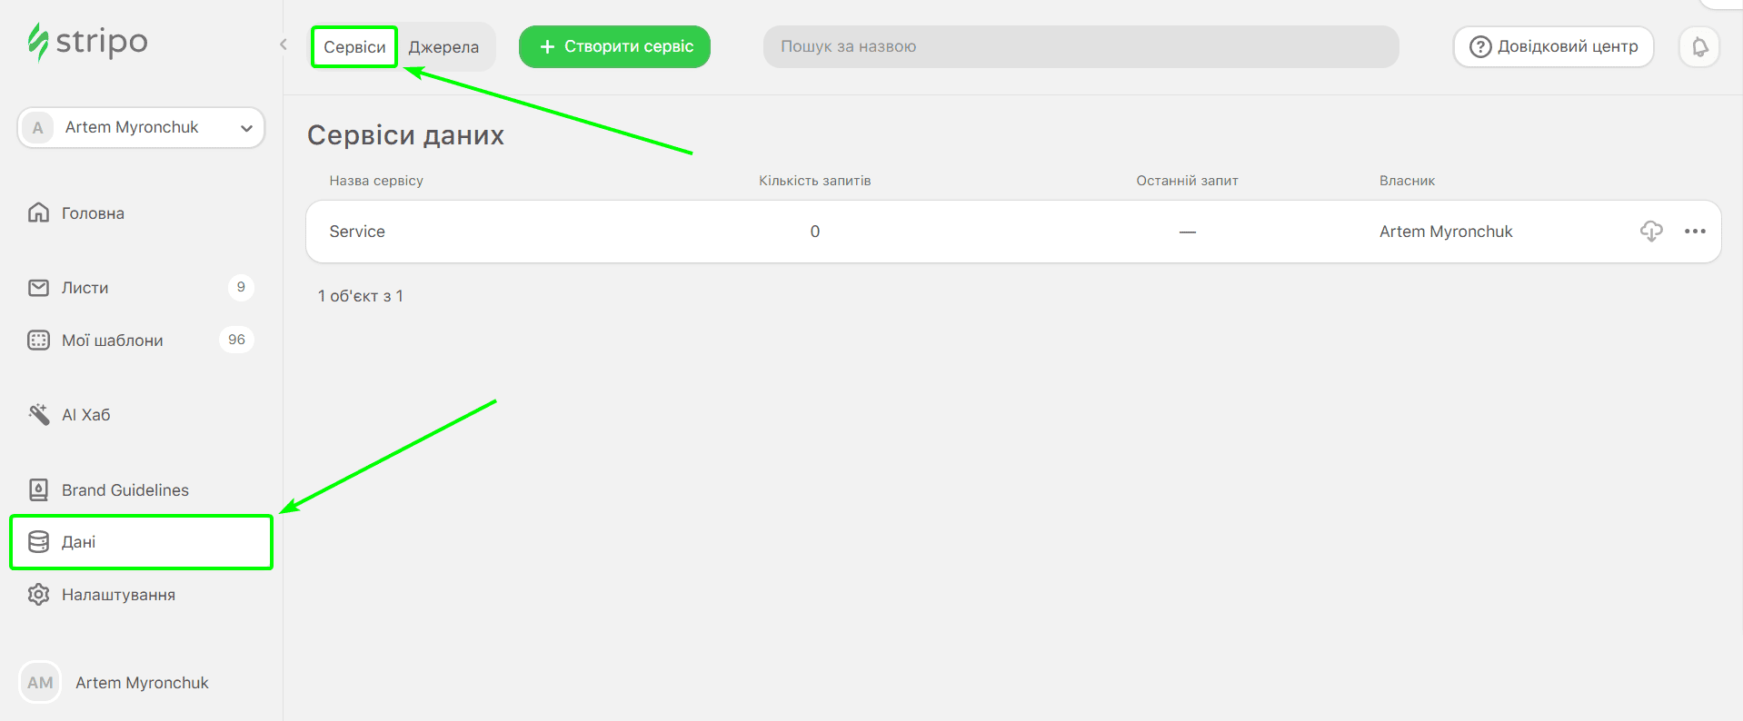The height and width of the screenshot is (721, 1743).
Task: Open the Artem Myronchuk account dropdown
Action: [141, 127]
